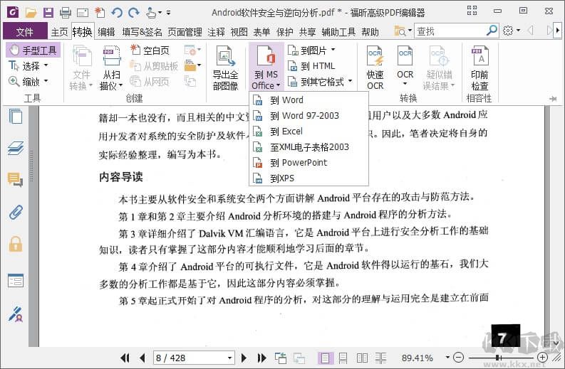Open the attachments paperclip panel

tap(16, 212)
